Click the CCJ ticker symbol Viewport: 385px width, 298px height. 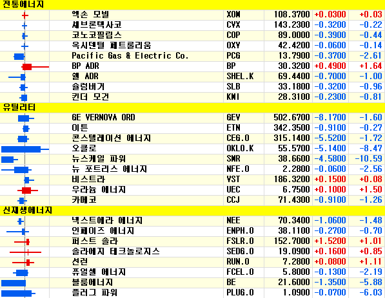click(233, 200)
